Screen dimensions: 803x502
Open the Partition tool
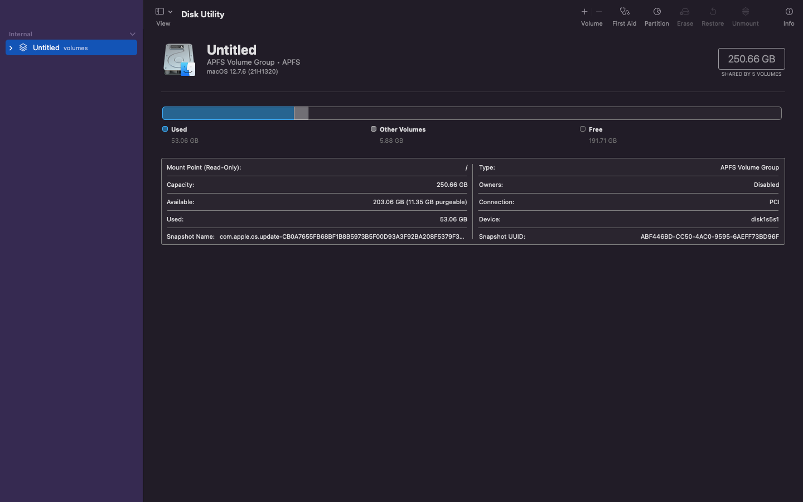pos(656,12)
